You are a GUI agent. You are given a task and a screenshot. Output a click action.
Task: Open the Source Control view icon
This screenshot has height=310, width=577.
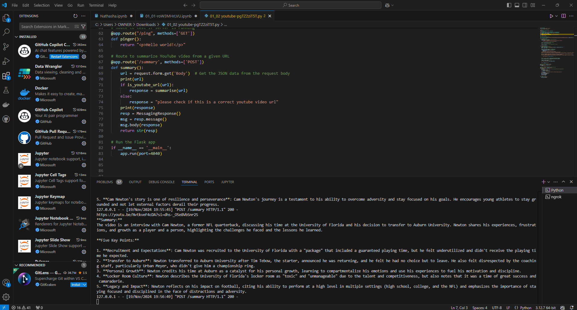click(x=6, y=47)
